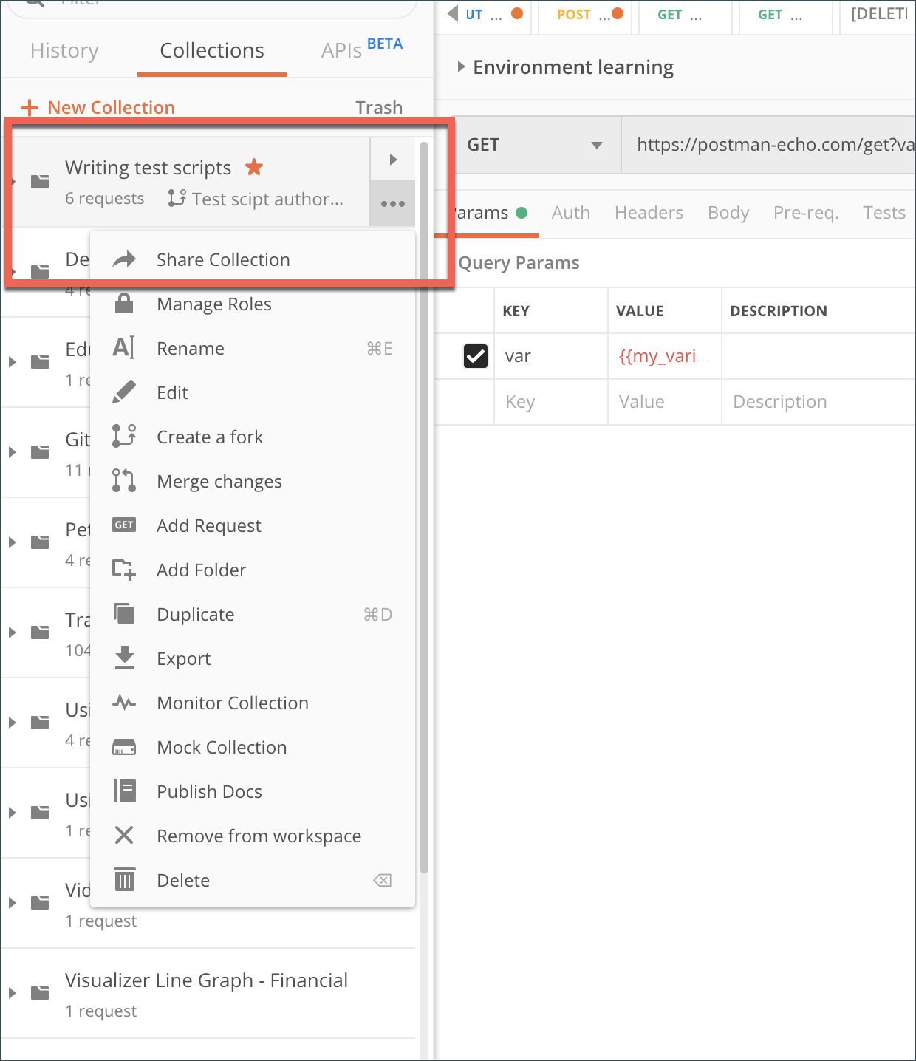Click the Share Collection arrow icon

coord(124,259)
